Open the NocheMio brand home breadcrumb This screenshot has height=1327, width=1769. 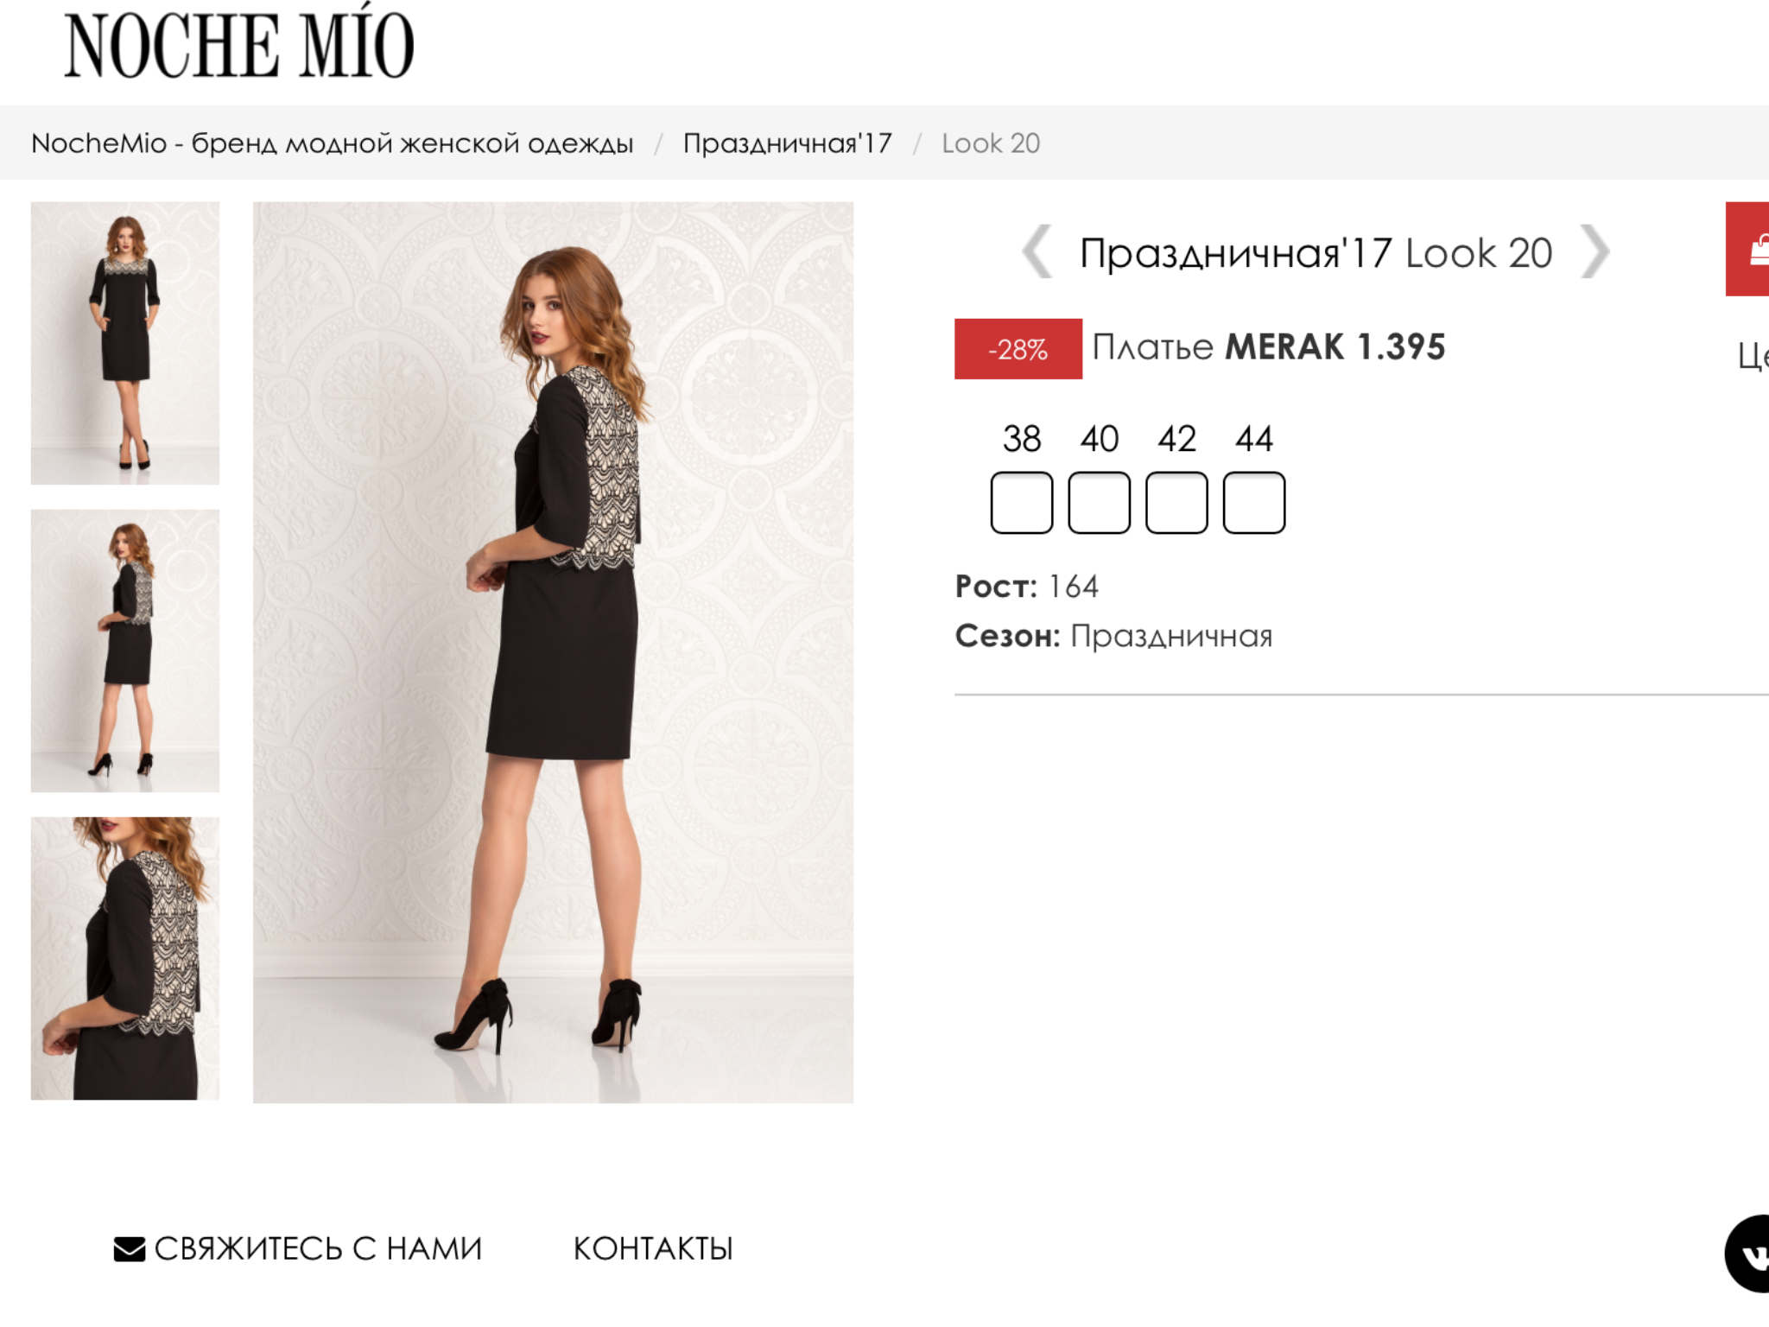(332, 143)
